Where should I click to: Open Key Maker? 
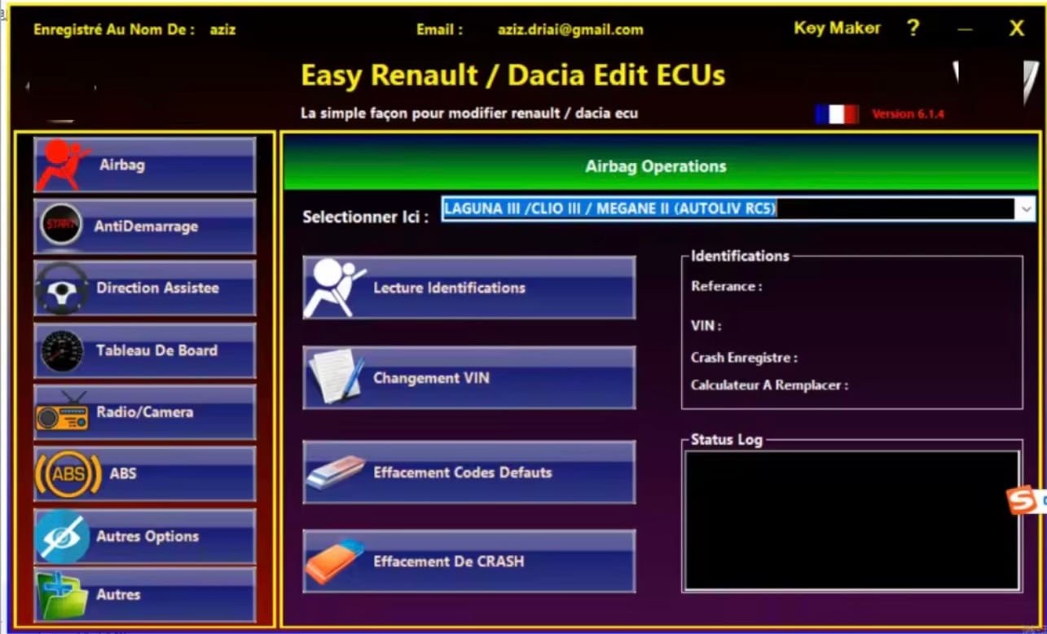pos(837,29)
